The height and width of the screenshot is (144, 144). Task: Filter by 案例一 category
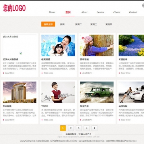pos(63,24)
